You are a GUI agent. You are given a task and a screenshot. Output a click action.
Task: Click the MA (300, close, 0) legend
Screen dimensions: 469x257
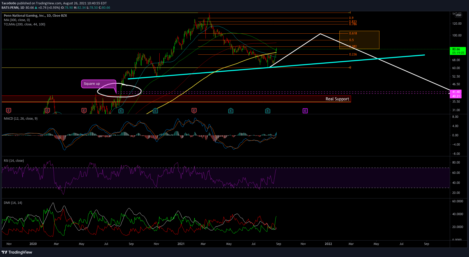coord(17,20)
